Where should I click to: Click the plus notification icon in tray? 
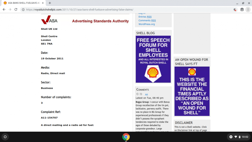[231, 137]
